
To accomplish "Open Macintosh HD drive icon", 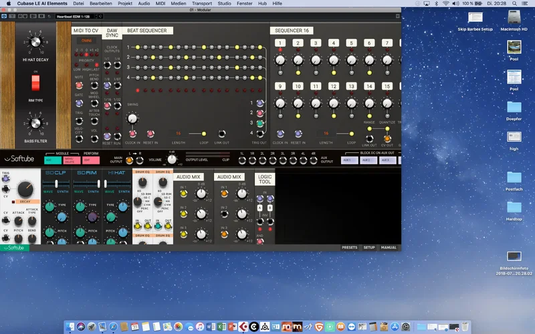I will (x=514, y=17).
